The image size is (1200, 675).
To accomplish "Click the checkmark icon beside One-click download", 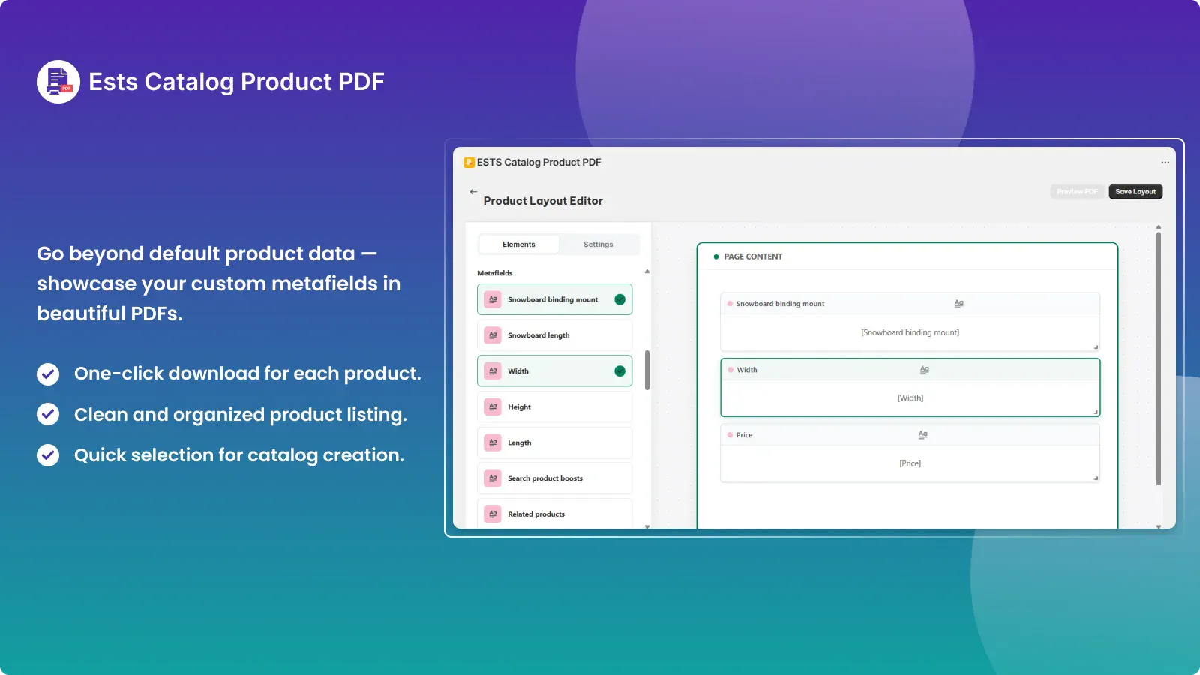I will point(48,373).
